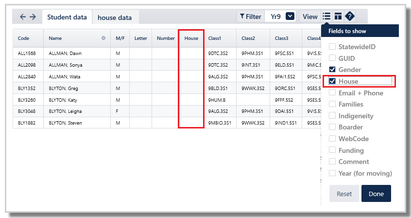The width and height of the screenshot is (411, 218).
Task: Enable the Boarder checkbox
Action: tap(332, 127)
